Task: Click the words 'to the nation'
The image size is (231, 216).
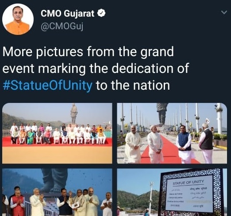Action: [x=133, y=85]
